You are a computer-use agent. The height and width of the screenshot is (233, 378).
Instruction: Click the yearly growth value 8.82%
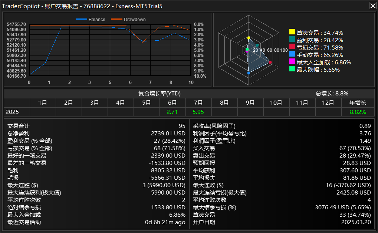(358, 112)
